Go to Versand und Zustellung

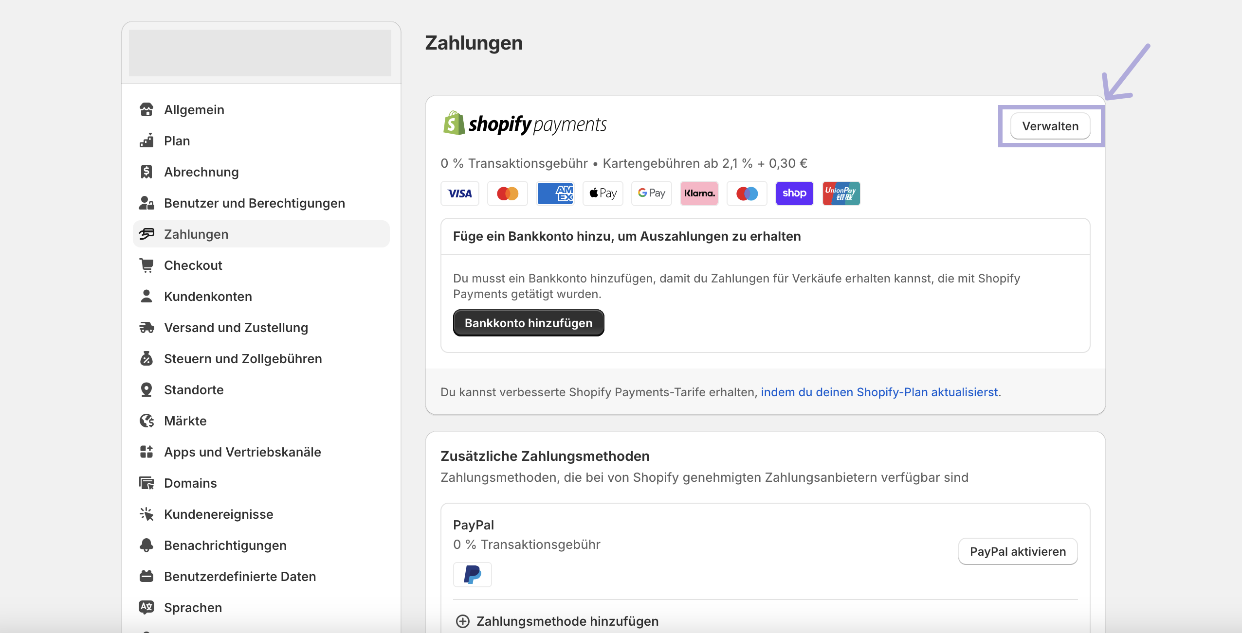(x=261, y=328)
